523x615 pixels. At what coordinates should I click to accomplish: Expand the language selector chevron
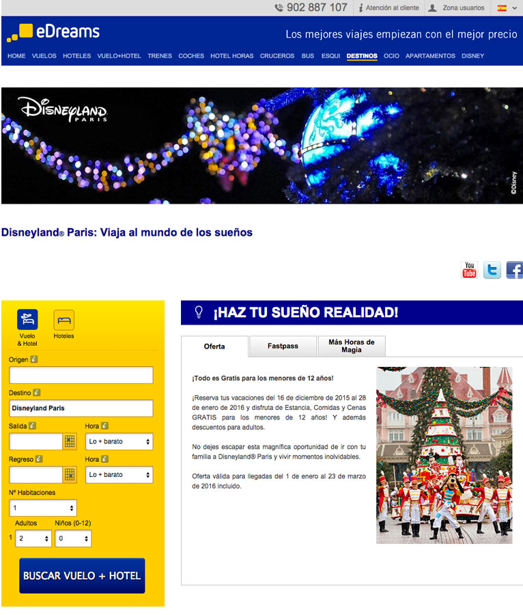tap(514, 8)
